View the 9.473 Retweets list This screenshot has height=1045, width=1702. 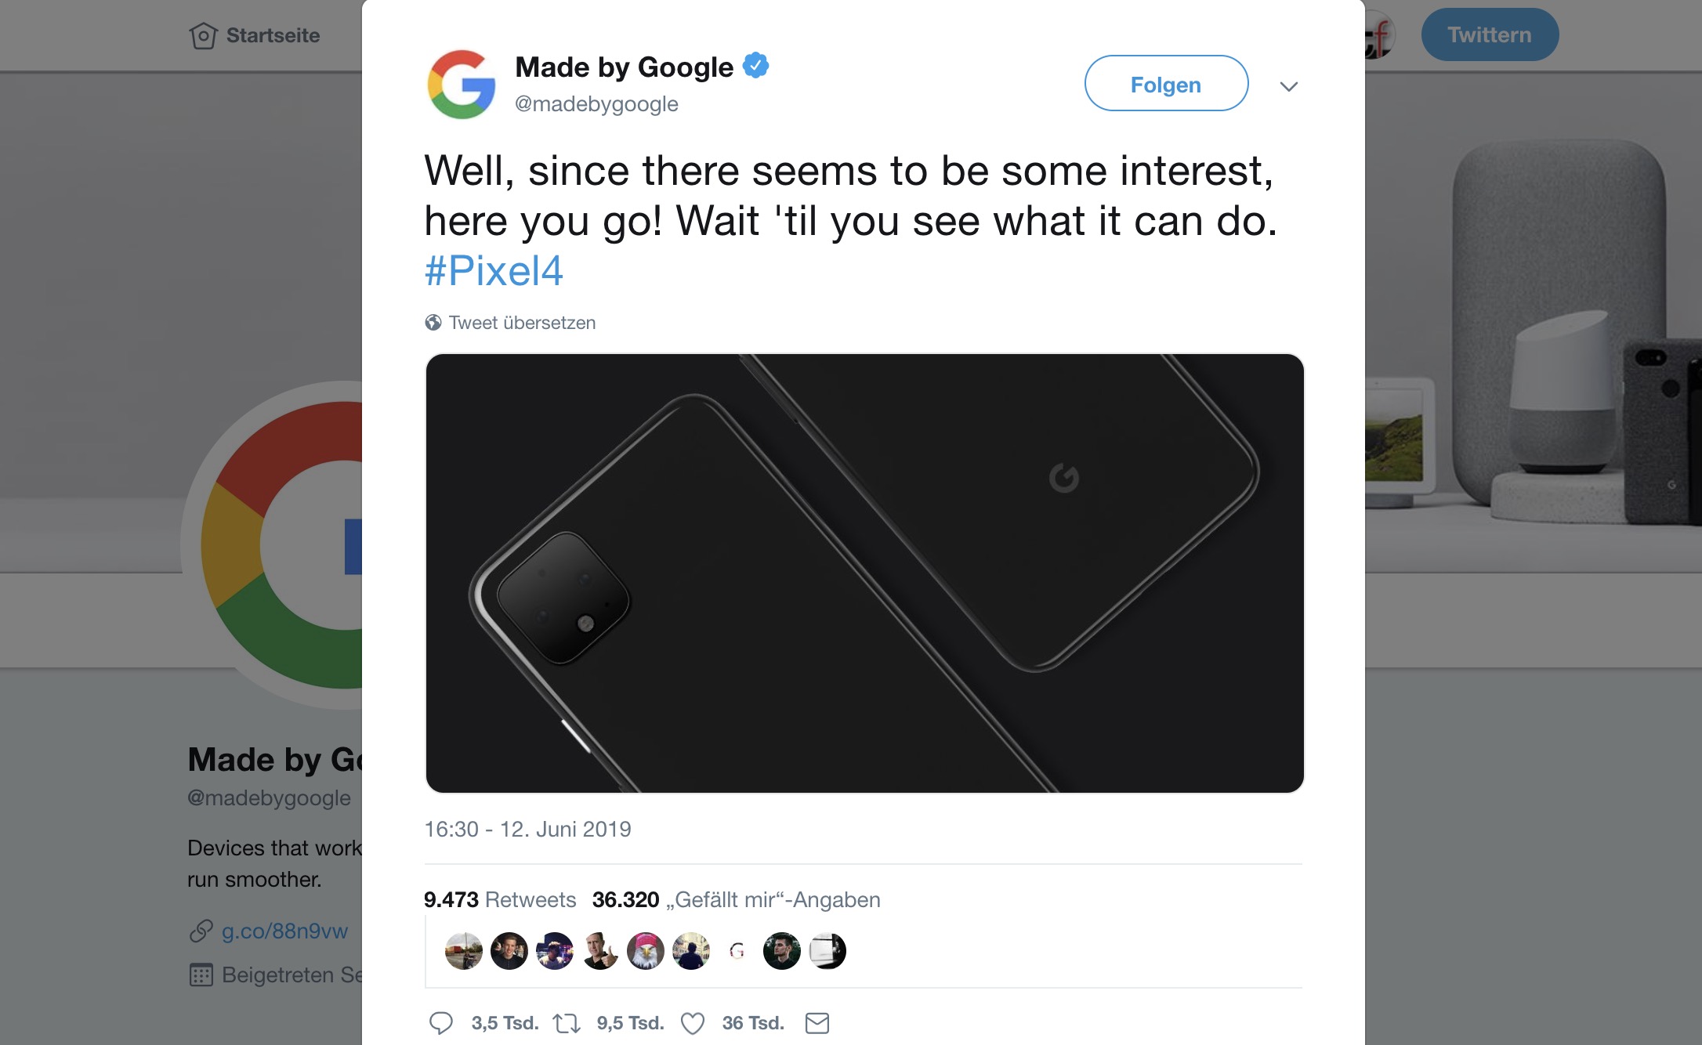(x=500, y=899)
